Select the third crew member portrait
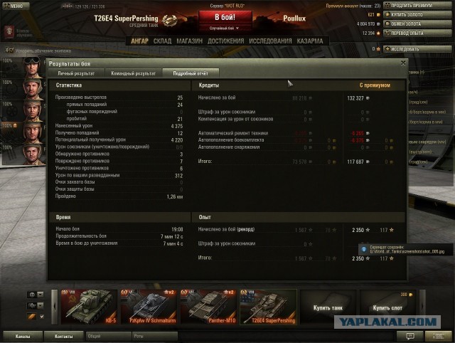455x343 pixels. click(31, 111)
